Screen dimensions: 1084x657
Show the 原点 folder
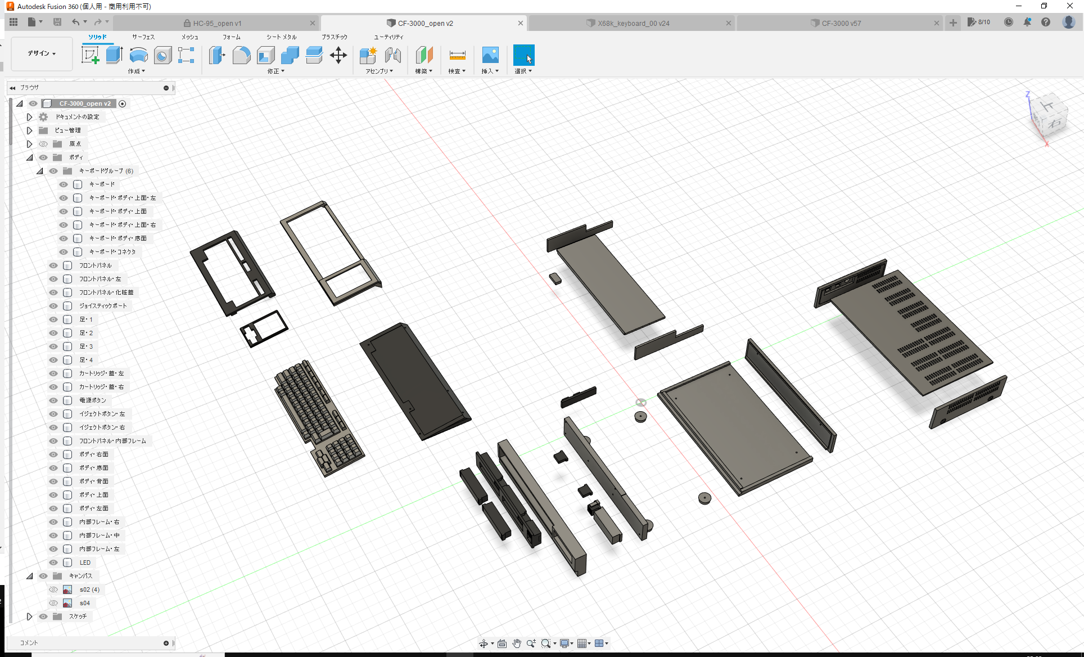(x=43, y=144)
